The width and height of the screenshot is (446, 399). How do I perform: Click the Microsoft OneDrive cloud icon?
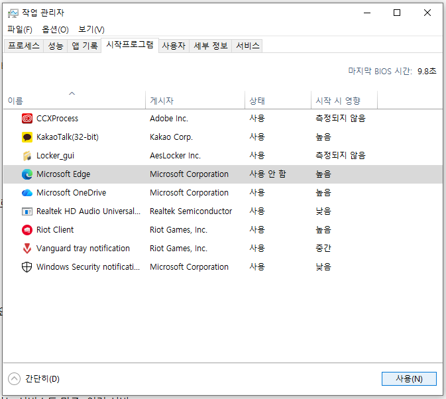(27, 193)
